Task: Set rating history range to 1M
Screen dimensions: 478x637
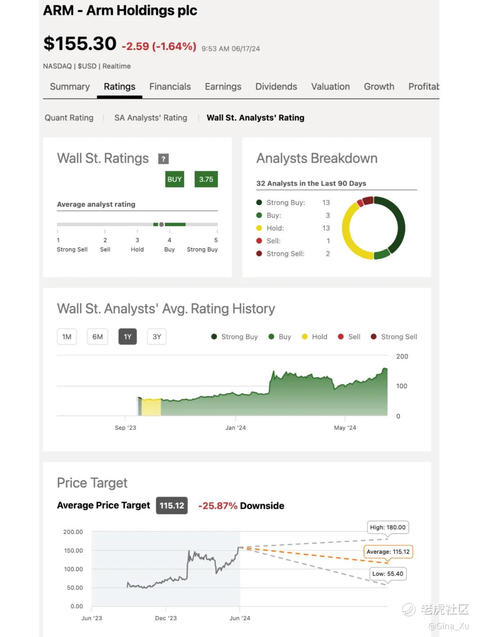Action: point(67,337)
